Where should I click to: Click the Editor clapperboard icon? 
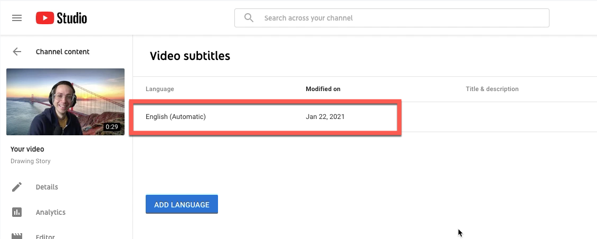point(17,236)
